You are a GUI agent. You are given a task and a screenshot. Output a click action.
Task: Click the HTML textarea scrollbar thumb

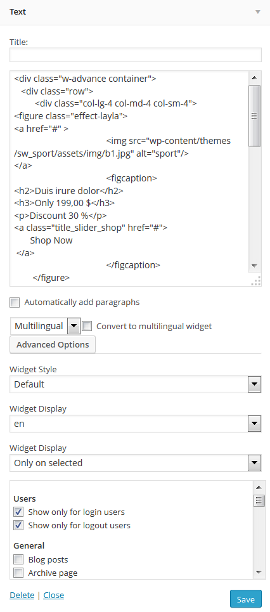(x=254, y=116)
